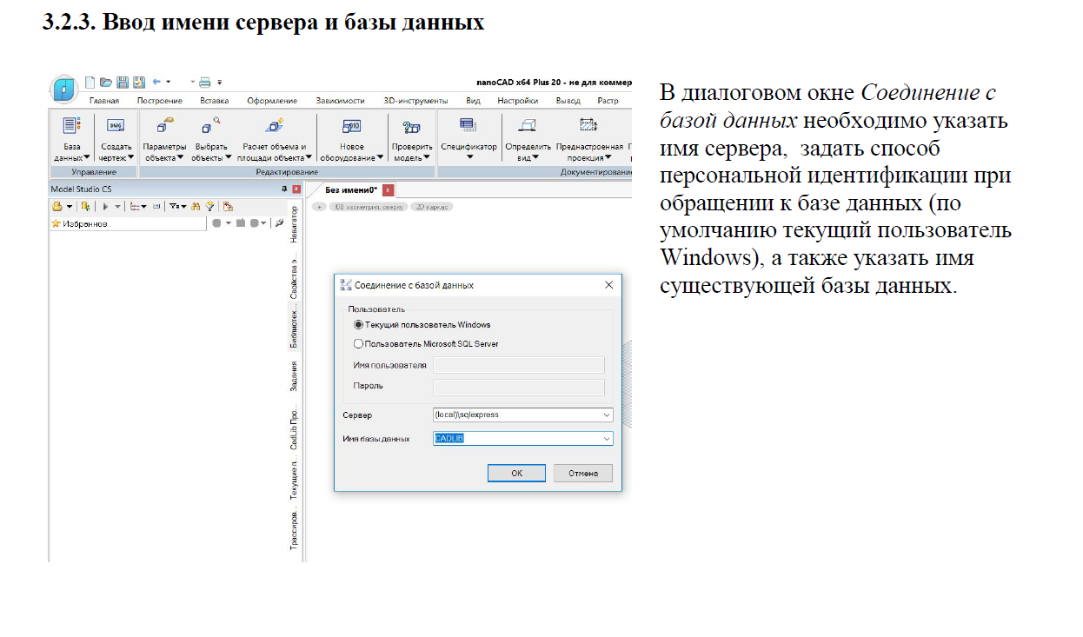The width and height of the screenshot is (1083, 637).
Task: Switch to the Навигатор side tab
Action: point(295,223)
